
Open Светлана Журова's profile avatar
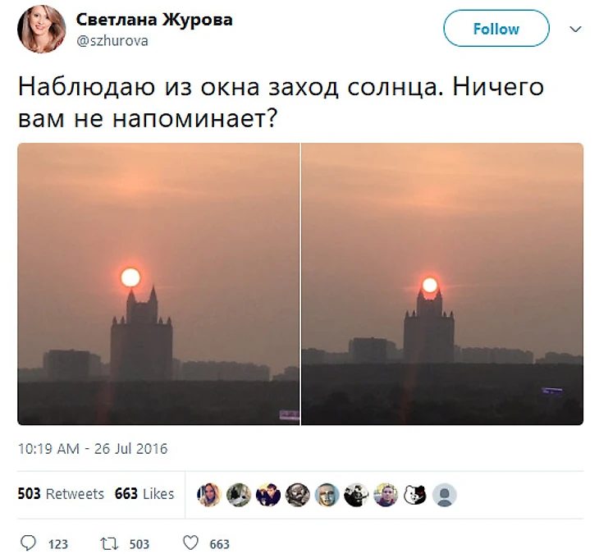(x=42, y=29)
